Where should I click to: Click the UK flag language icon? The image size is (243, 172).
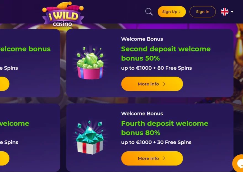[x=224, y=12]
